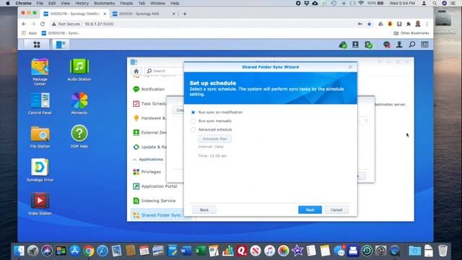The width and height of the screenshot is (462, 260).
Task: Open DSM user options icon
Action: pos(399,45)
